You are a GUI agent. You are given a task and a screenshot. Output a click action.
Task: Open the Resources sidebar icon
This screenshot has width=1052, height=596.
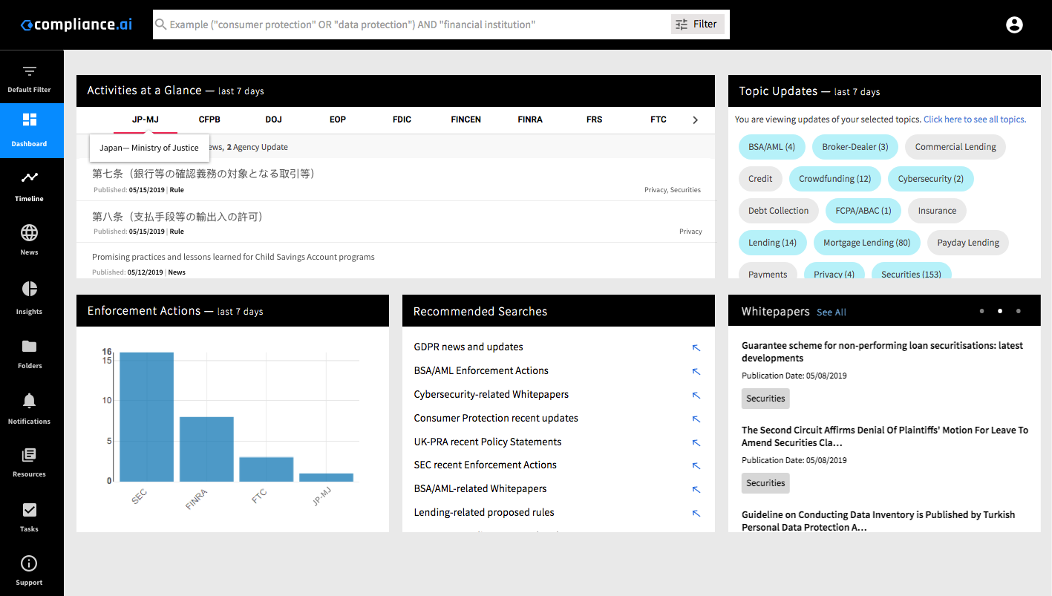click(x=29, y=455)
